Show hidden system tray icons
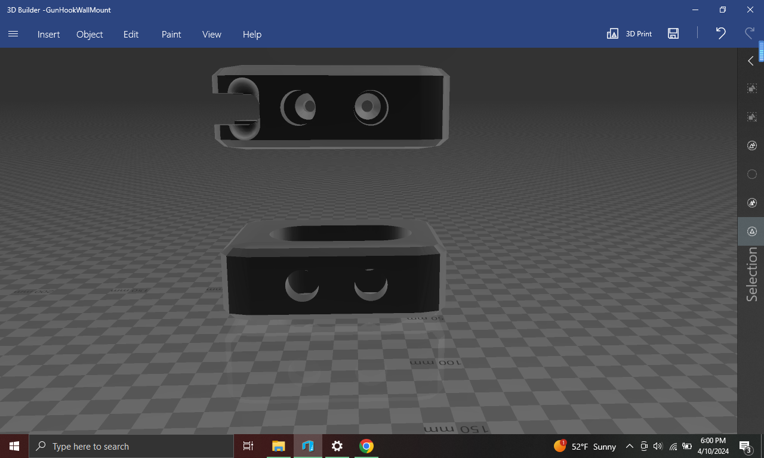Viewport: 764px width, 458px height. 629,446
